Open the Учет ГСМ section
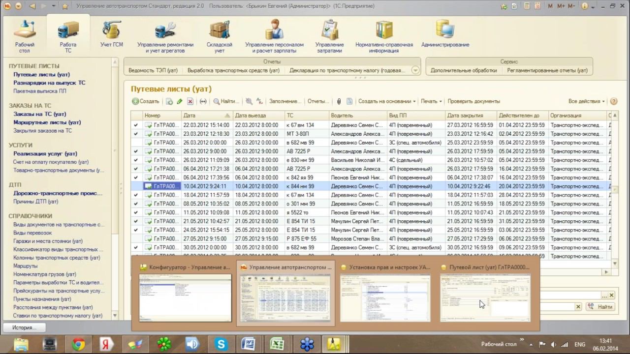The height and width of the screenshot is (354, 630). (x=112, y=34)
